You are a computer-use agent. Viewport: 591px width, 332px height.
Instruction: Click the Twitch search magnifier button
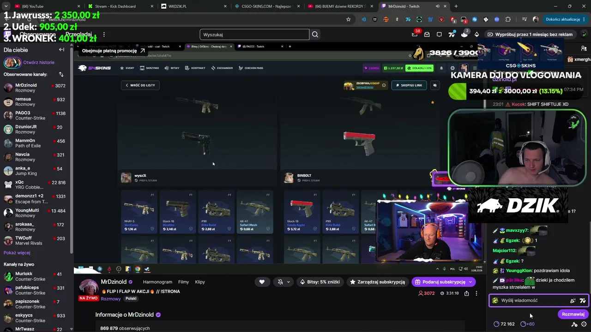coord(315,35)
